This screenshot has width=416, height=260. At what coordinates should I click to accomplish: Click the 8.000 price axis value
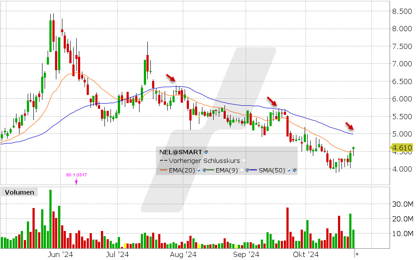402,29
